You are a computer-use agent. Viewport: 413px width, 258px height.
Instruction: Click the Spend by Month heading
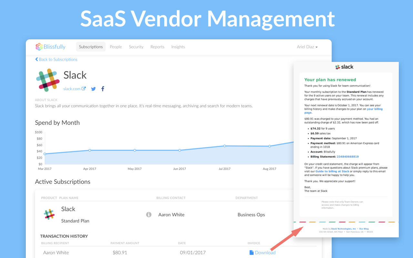point(57,123)
